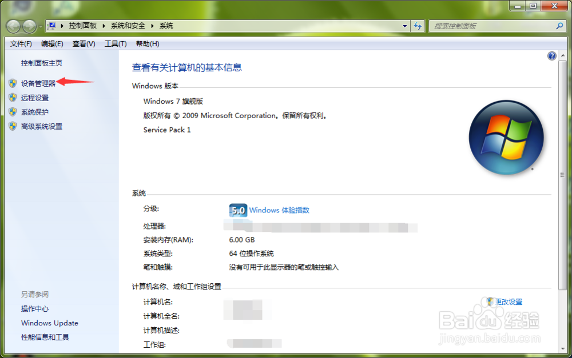Maximize the System window
The width and height of the screenshot is (572, 358).
[x=533, y=6]
